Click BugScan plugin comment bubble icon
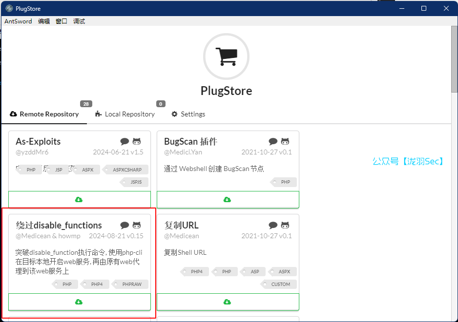The width and height of the screenshot is (458, 322). pyautogui.click(x=273, y=142)
